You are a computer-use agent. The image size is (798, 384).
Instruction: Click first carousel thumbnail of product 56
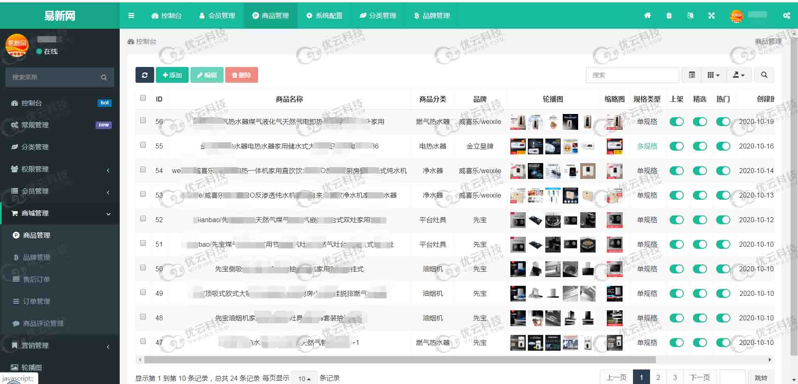pos(518,122)
